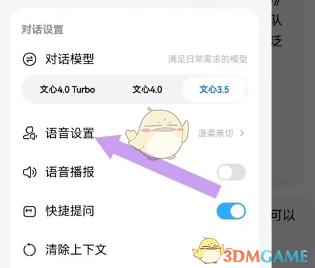Image resolution: width=315 pixels, height=268 pixels.
Task: Select the 文心4.0 Turbo model tab
Action: [67, 90]
